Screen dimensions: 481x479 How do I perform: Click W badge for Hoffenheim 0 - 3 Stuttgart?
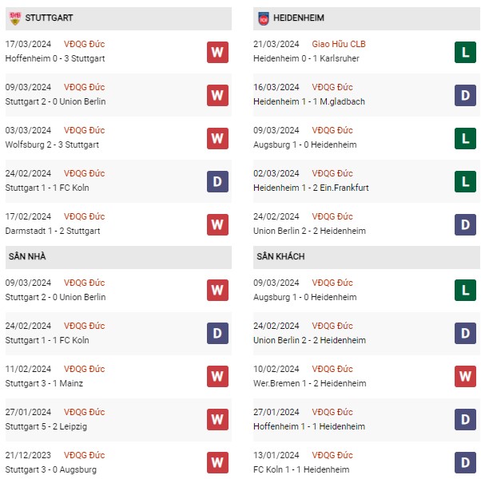coord(217,52)
